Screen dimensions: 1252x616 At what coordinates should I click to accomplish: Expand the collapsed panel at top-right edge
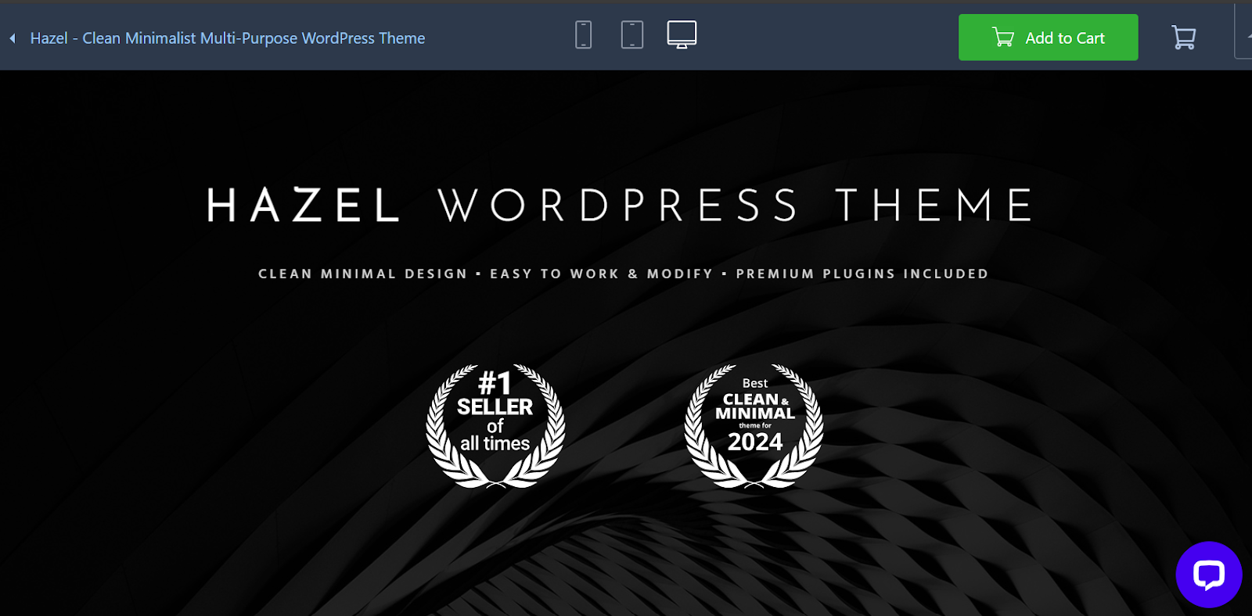click(x=1244, y=31)
